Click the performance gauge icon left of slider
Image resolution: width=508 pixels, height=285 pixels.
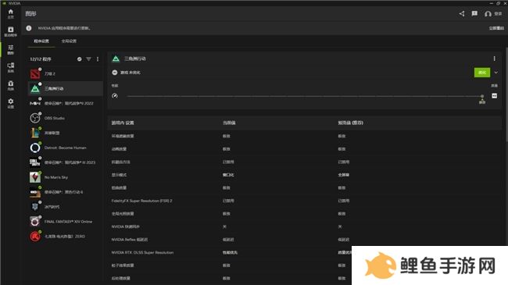115,96
